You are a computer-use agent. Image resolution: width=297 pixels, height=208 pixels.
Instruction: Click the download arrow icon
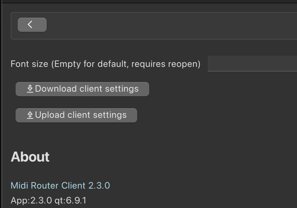30,89
